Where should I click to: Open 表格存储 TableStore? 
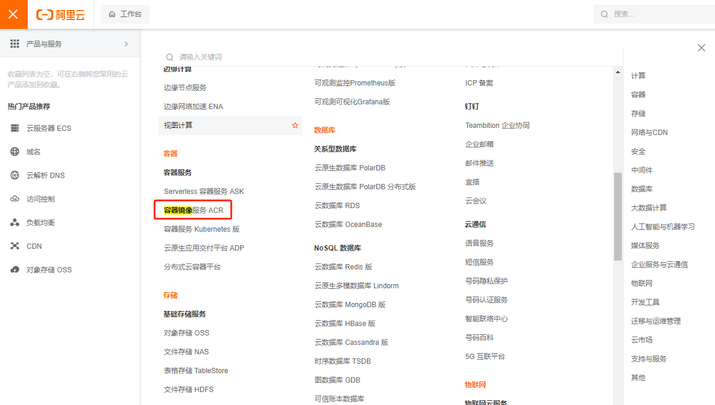(196, 370)
